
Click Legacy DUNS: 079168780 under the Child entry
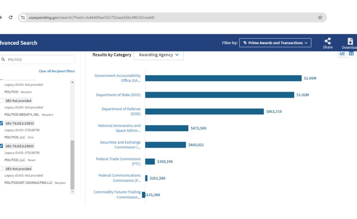click(x=22, y=130)
